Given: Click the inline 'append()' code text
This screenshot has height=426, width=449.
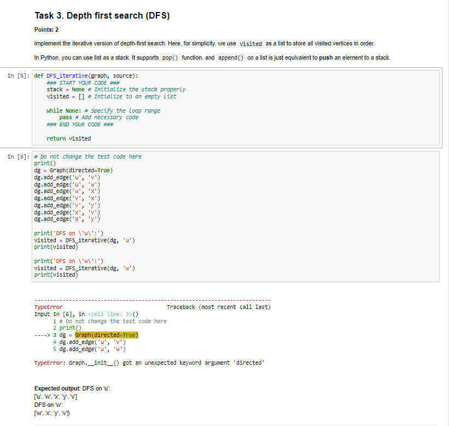Looking at the screenshot, I should coord(231,57).
